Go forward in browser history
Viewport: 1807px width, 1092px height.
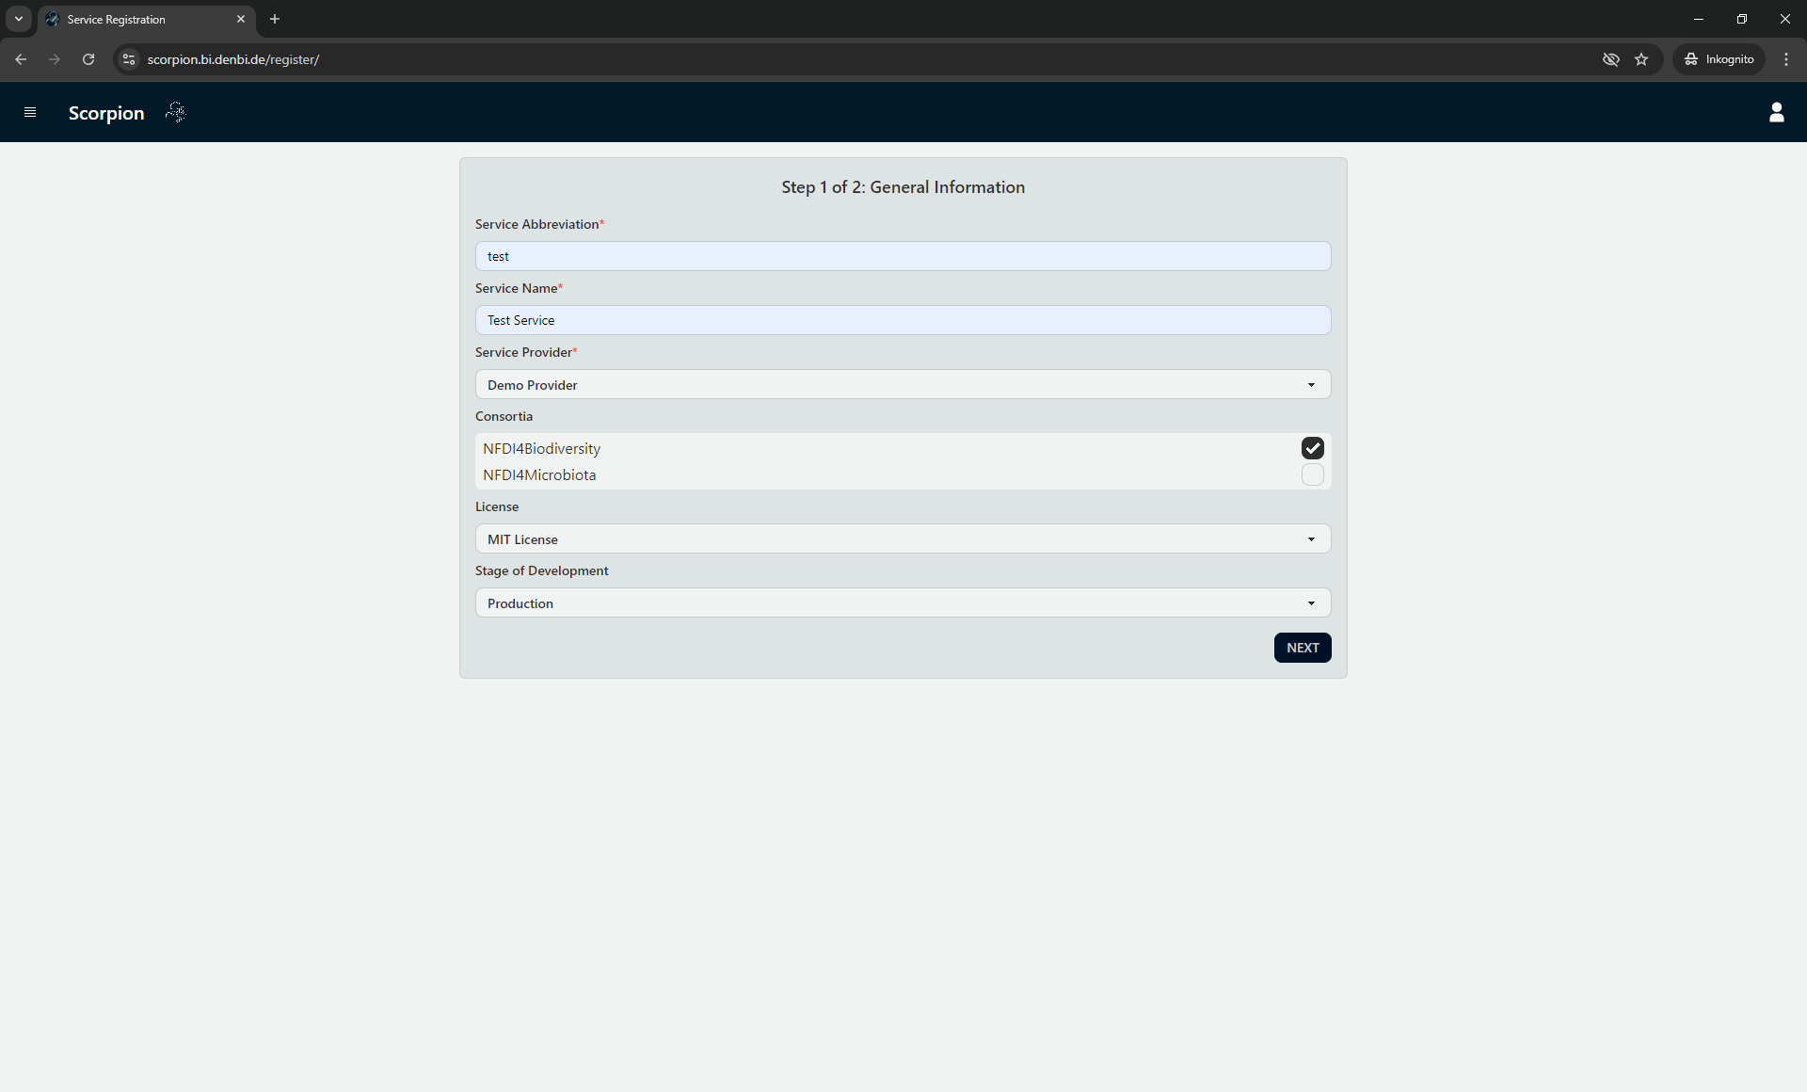pos(55,59)
